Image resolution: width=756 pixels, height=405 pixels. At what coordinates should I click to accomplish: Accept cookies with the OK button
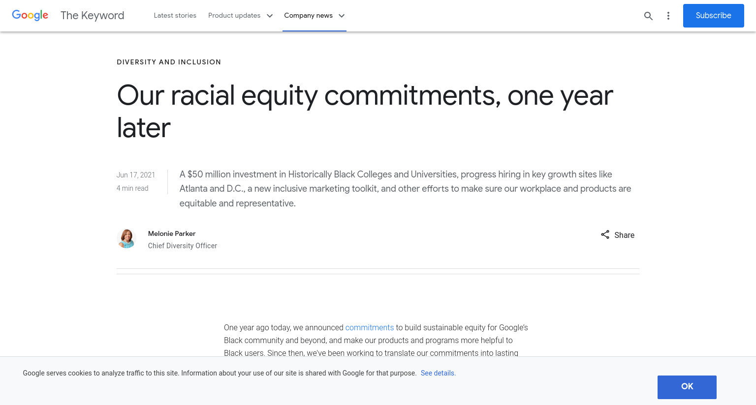[687, 387]
